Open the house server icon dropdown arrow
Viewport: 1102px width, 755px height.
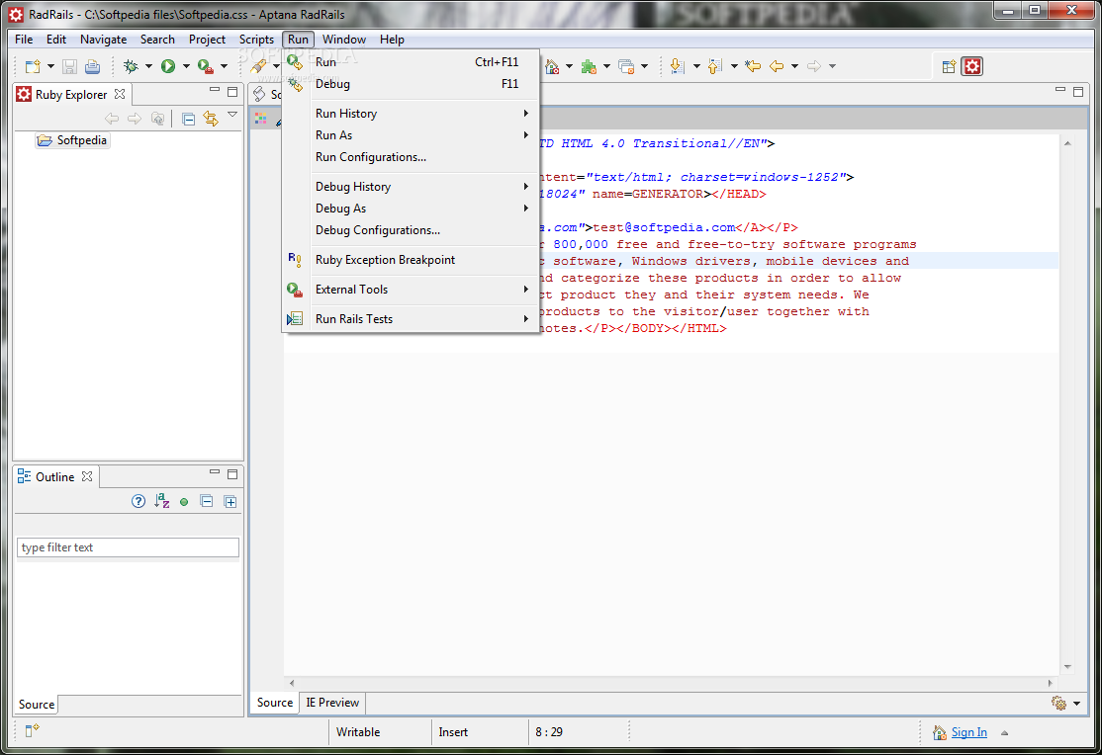pos(569,67)
